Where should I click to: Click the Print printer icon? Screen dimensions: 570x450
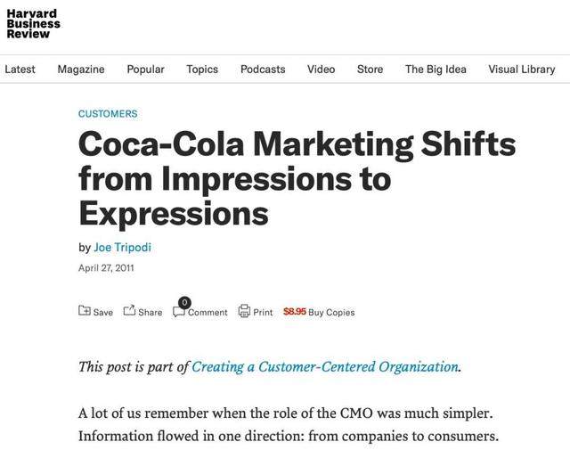(x=244, y=311)
